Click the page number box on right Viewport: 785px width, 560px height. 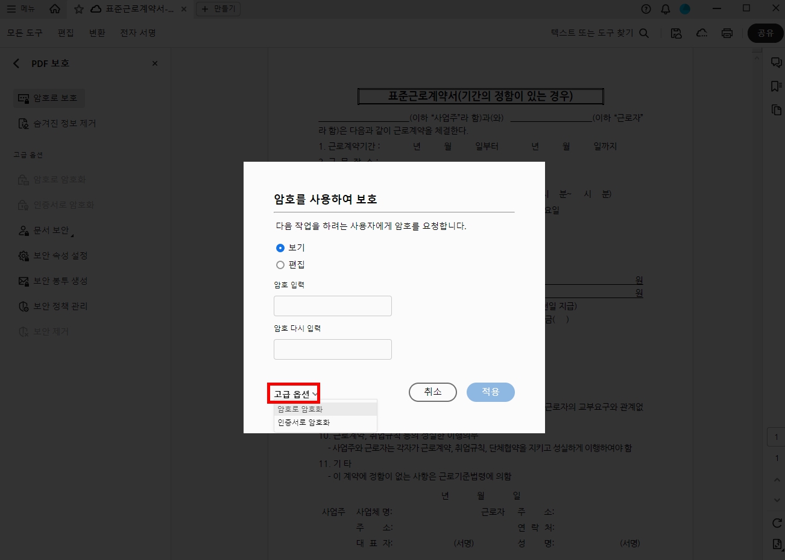pos(777,437)
